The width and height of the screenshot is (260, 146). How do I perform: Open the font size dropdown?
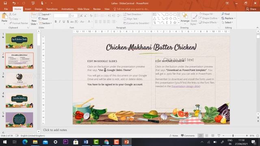(78, 16)
